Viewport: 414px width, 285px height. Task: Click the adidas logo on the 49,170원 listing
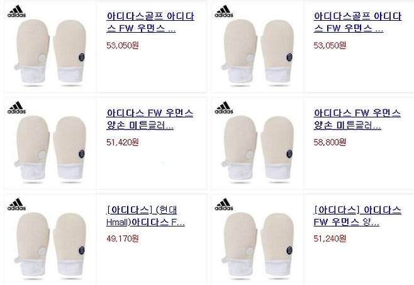16,204
